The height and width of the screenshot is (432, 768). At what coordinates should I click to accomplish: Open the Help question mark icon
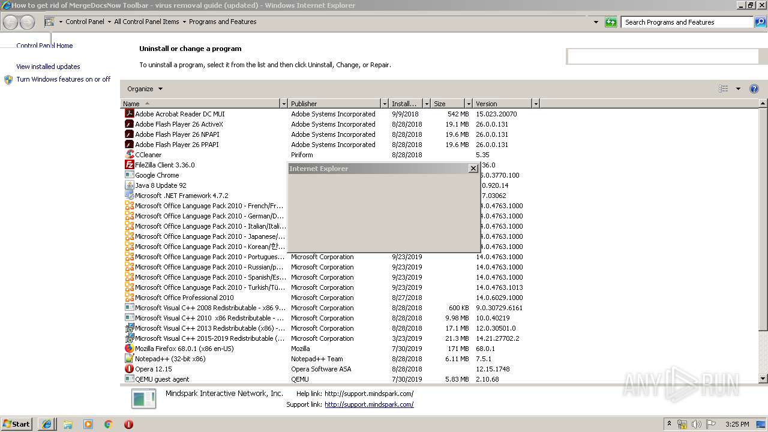tap(754, 89)
